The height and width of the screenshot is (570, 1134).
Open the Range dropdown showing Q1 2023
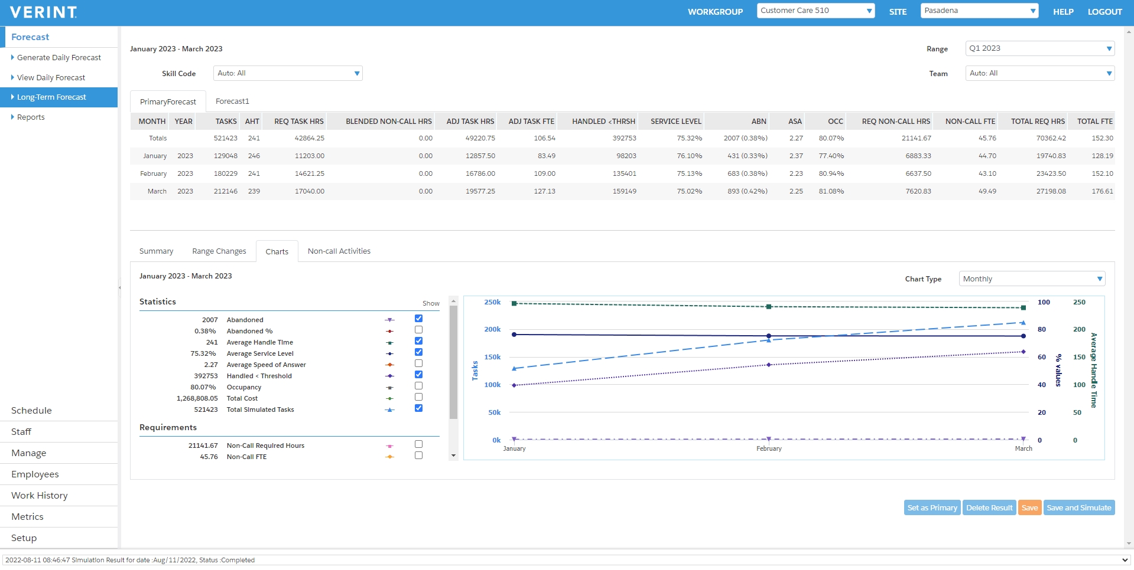(x=1039, y=48)
